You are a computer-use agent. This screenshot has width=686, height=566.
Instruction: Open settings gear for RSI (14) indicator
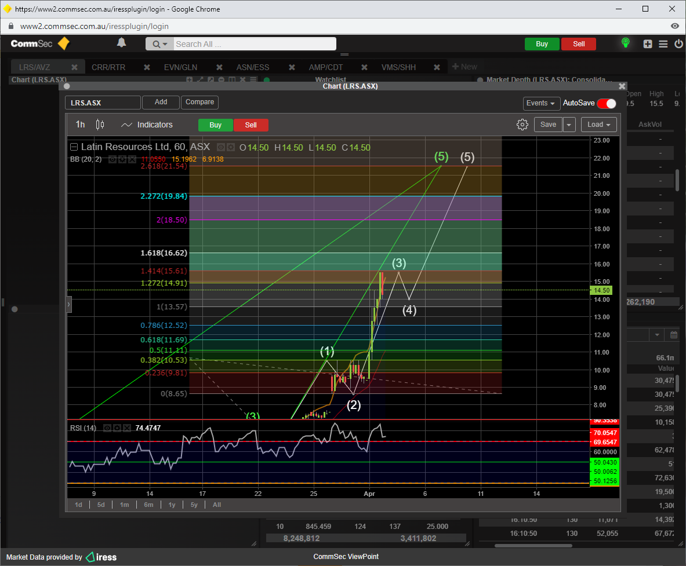pyautogui.click(x=117, y=428)
